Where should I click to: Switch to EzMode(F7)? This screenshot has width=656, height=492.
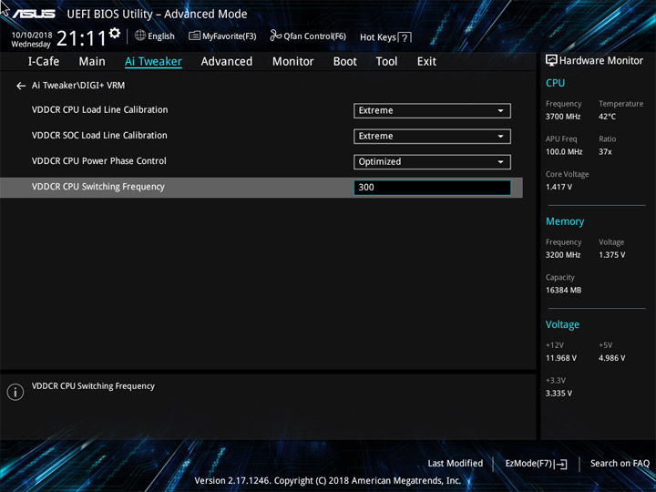529,464
